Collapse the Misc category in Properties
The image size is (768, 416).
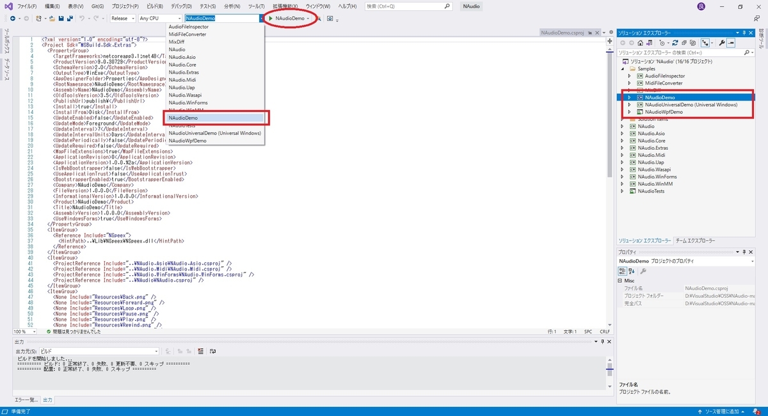[x=621, y=280]
